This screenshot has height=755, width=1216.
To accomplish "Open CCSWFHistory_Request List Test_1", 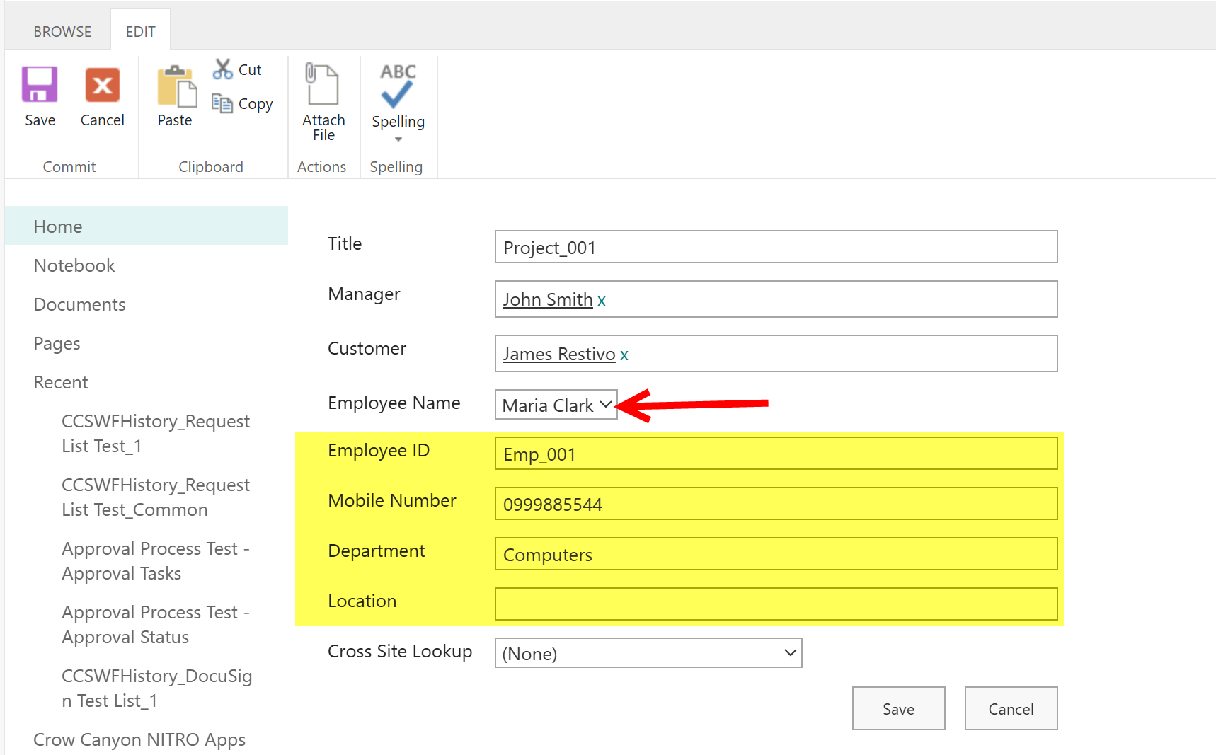I will [156, 434].
